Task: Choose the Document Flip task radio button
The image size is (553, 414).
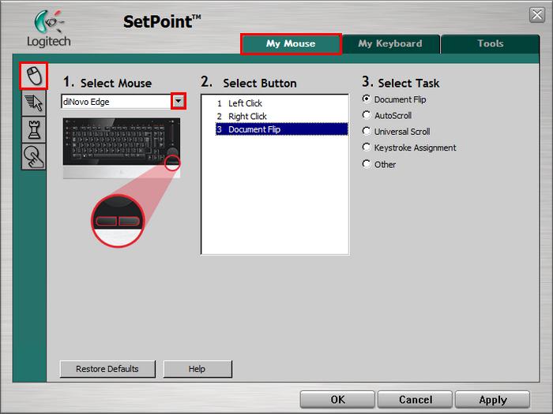Action: pyautogui.click(x=367, y=99)
